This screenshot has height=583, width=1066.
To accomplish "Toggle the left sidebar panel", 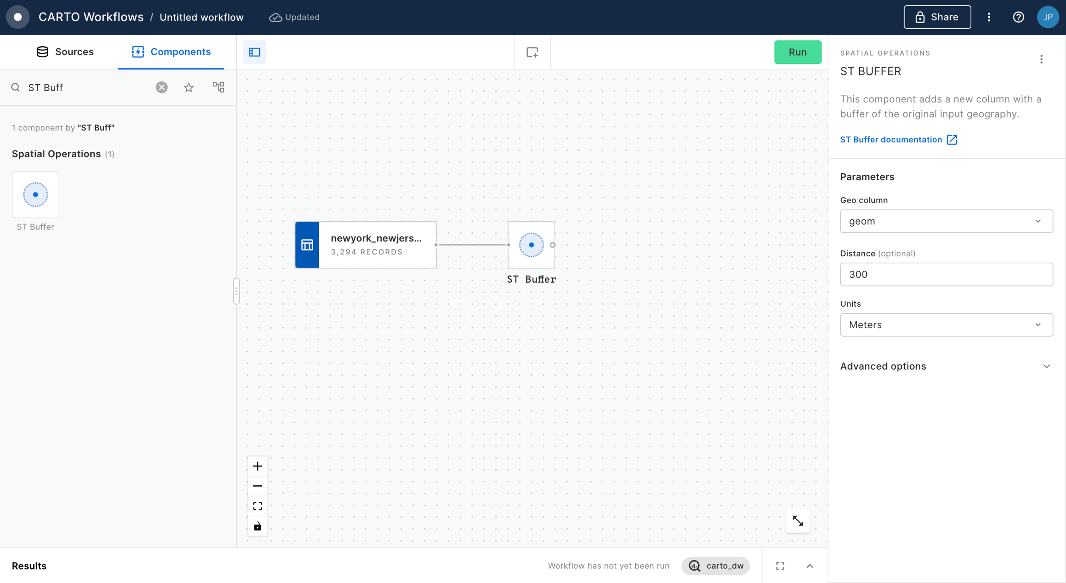I will pos(254,52).
